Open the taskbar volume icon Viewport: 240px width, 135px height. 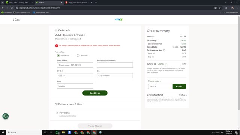(219, 132)
